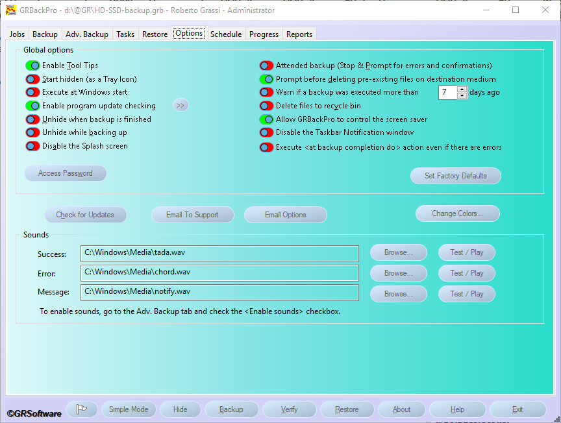Play the Message sound test
The width and height of the screenshot is (561, 423).
tap(467, 294)
